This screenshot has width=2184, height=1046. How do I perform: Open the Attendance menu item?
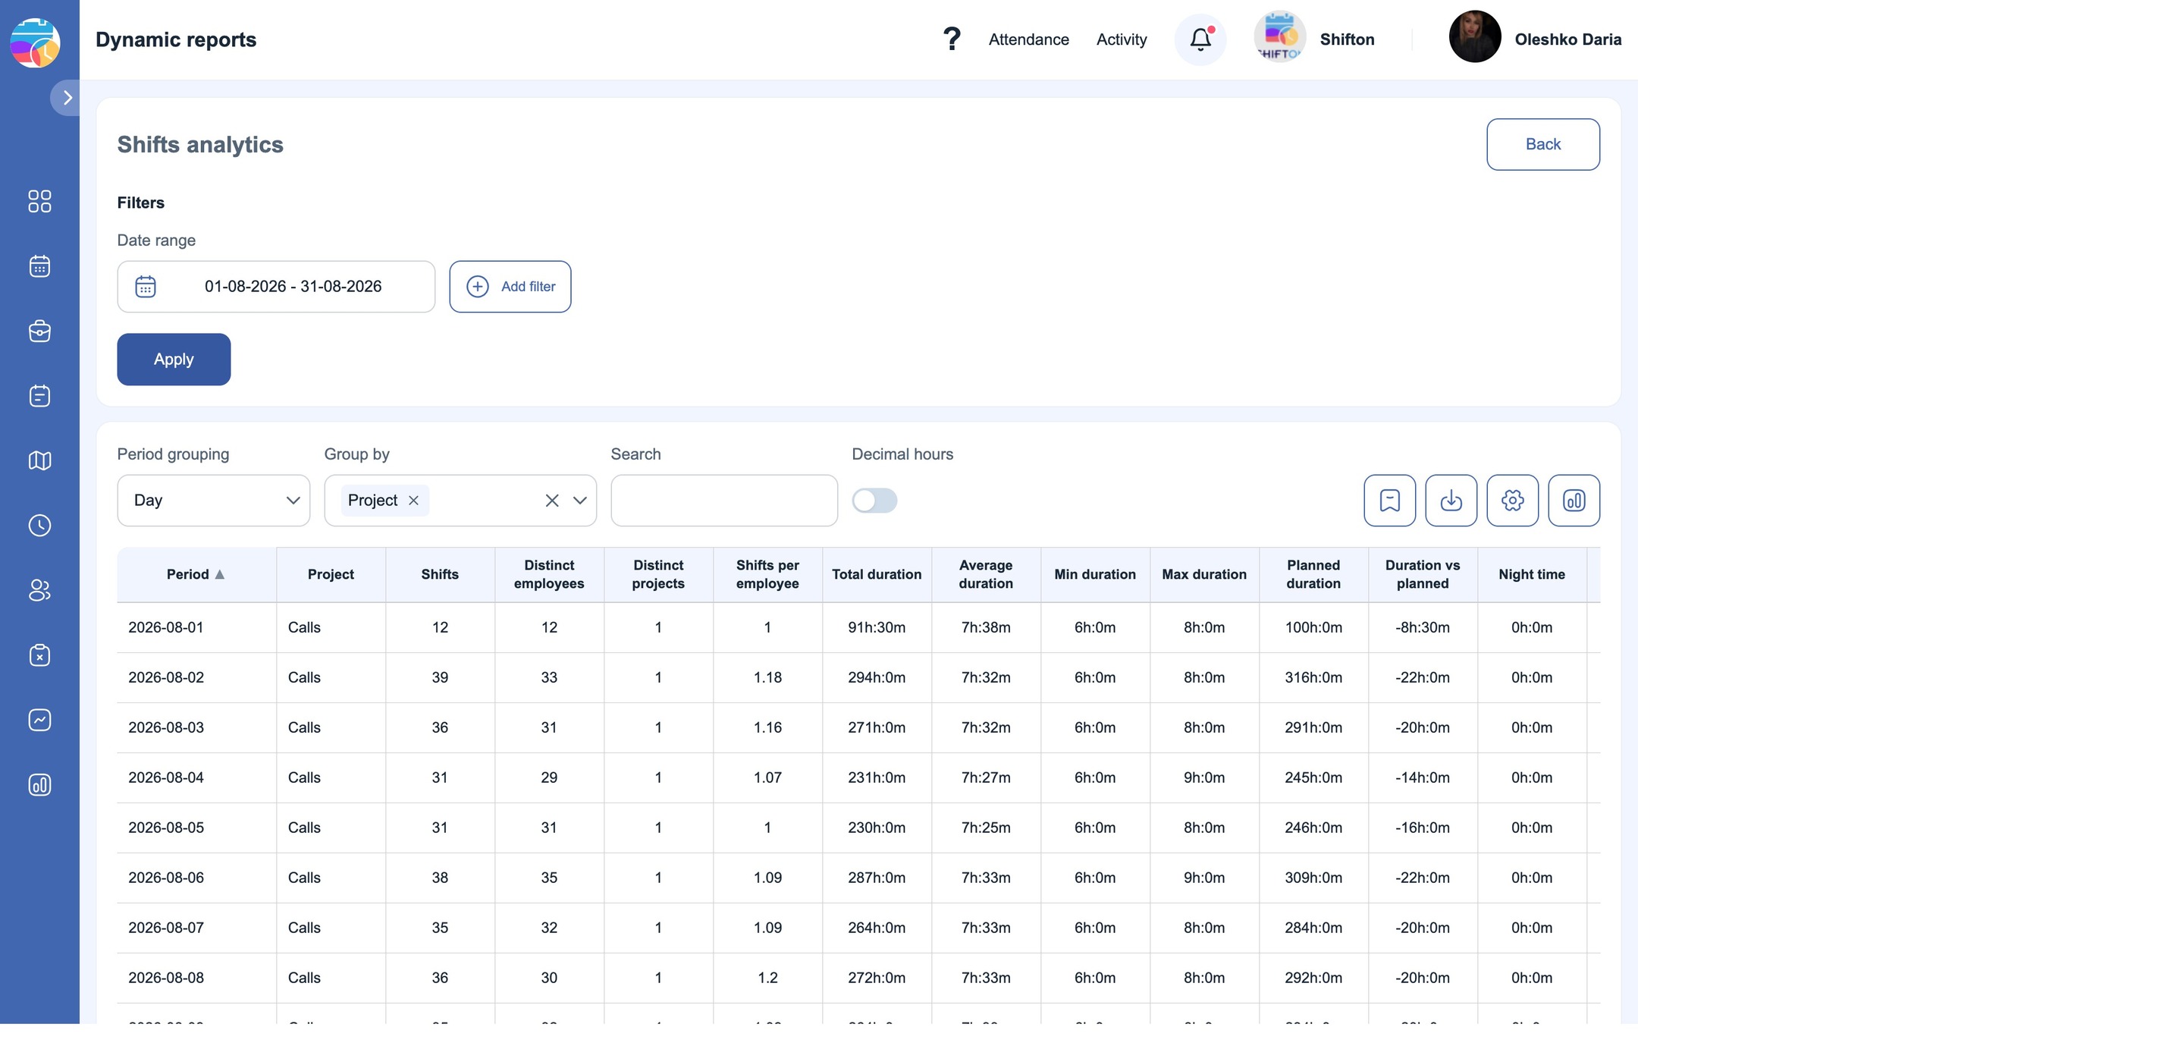click(1028, 39)
